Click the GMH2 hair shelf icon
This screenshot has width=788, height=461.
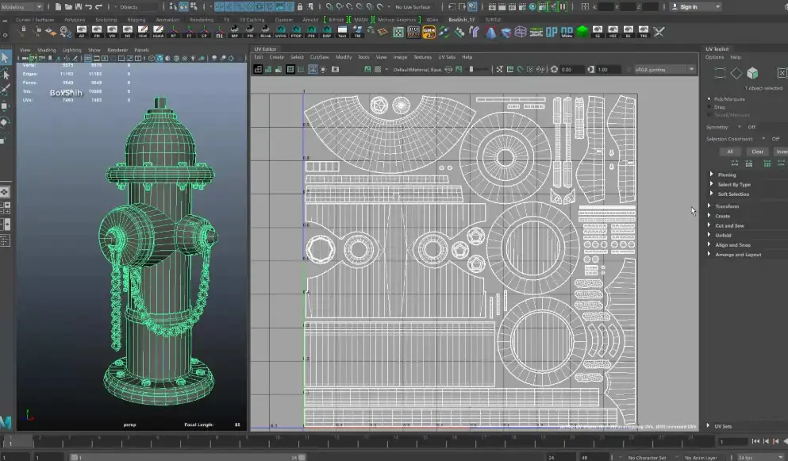pos(429,33)
